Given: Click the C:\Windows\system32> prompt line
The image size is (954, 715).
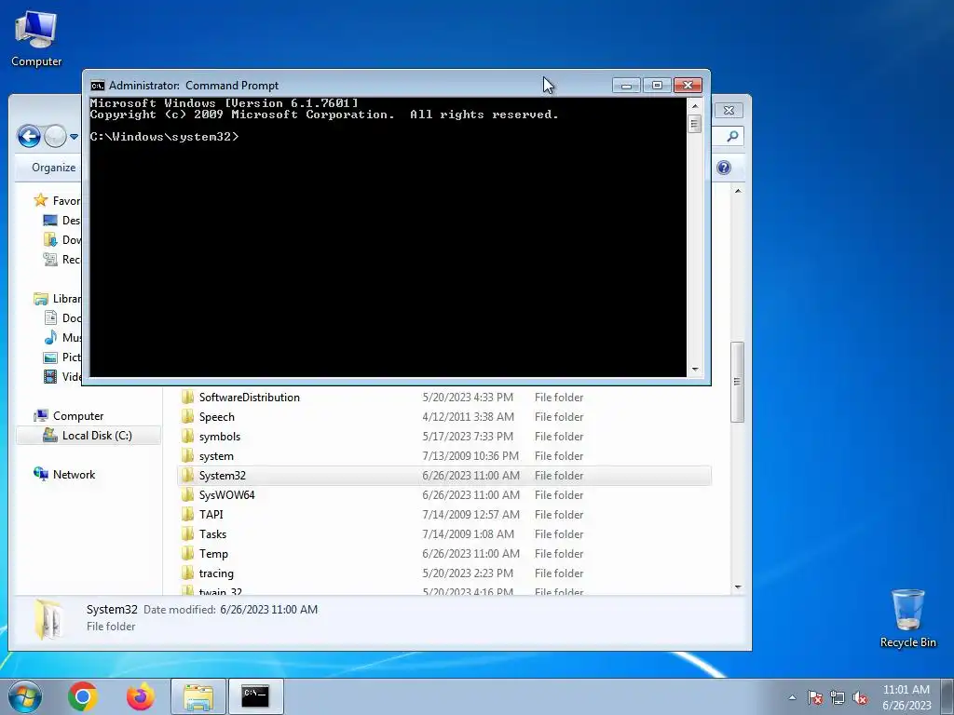Looking at the screenshot, I should point(164,137).
